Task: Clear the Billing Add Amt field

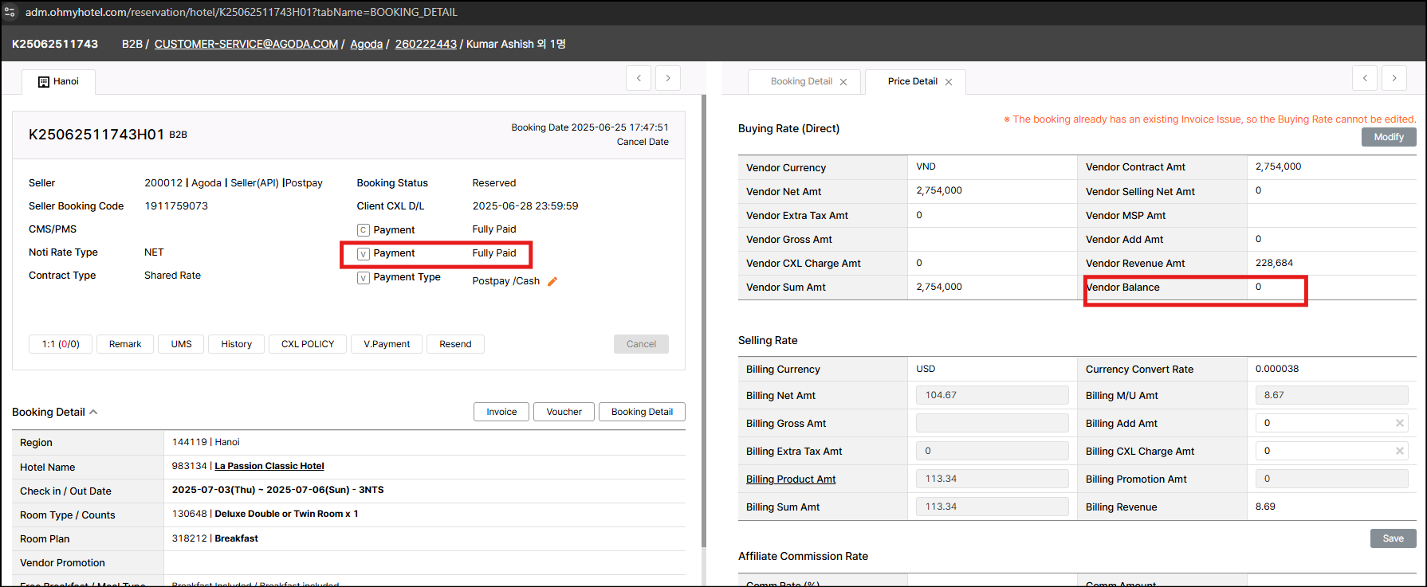Action: tap(1399, 423)
